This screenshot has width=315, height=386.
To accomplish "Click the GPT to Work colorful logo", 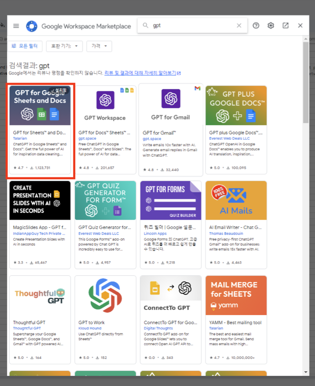I will pyautogui.click(x=106, y=295).
